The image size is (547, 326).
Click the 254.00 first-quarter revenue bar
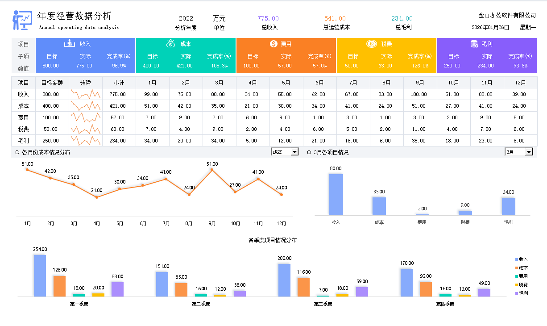tap(40, 276)
